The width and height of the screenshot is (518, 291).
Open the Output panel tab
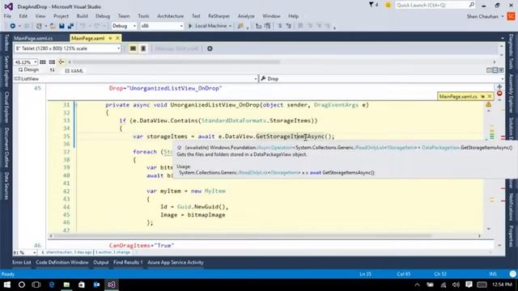[100, 262]
